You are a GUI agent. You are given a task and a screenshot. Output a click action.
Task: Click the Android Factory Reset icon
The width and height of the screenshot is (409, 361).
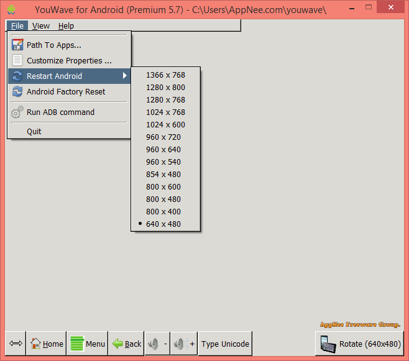tap(17, 91)
